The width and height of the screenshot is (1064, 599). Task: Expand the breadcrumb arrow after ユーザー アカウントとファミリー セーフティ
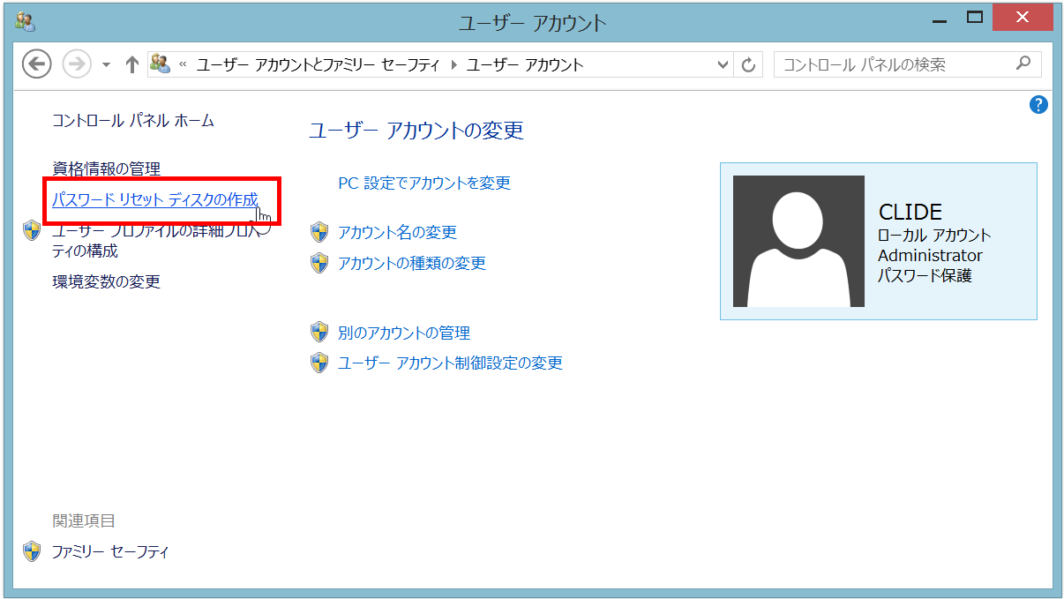coord(453,64)
